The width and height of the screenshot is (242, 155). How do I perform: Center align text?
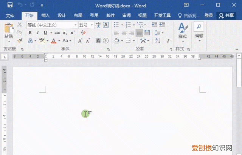tap(124, 33)
